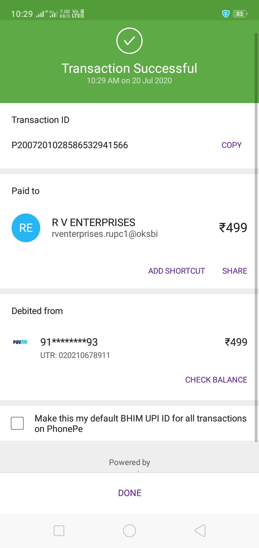The width and height of the screenshot is (259, 548).
Task: Tap the signal strength status icon
Action: coord(40,14)
